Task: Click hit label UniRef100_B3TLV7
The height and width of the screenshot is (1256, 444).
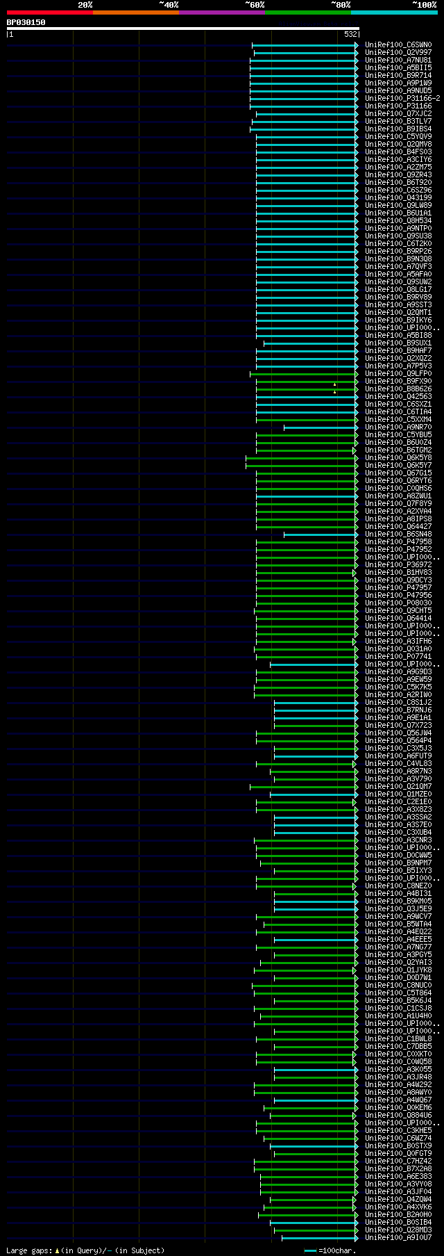Action: pos(398,122)
